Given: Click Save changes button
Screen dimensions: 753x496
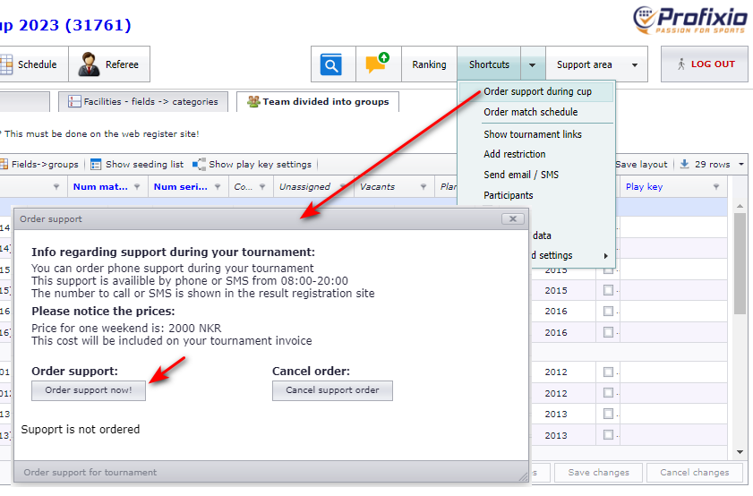Looking at the screenshot, I should (x=598, y=473).
